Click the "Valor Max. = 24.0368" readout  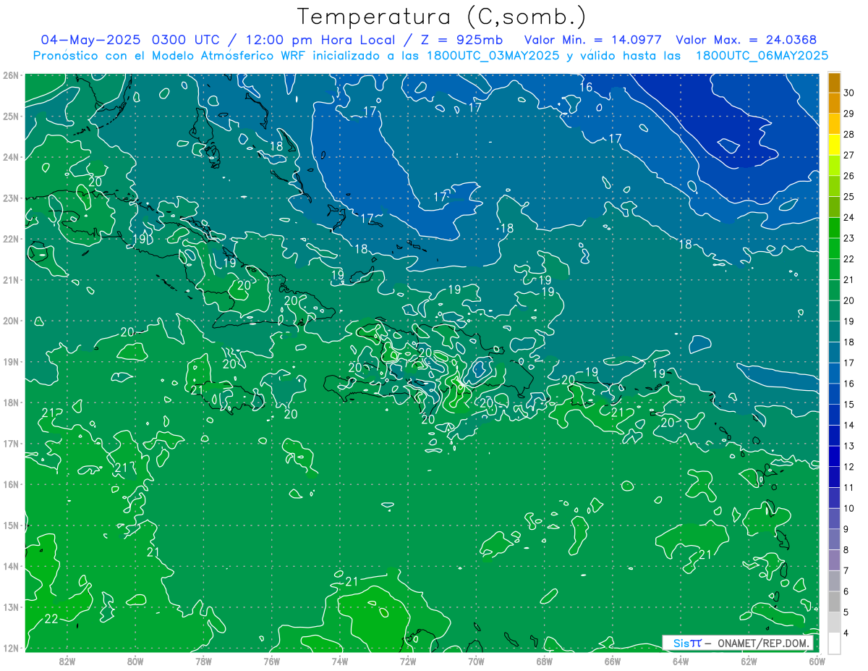(747, 40)
